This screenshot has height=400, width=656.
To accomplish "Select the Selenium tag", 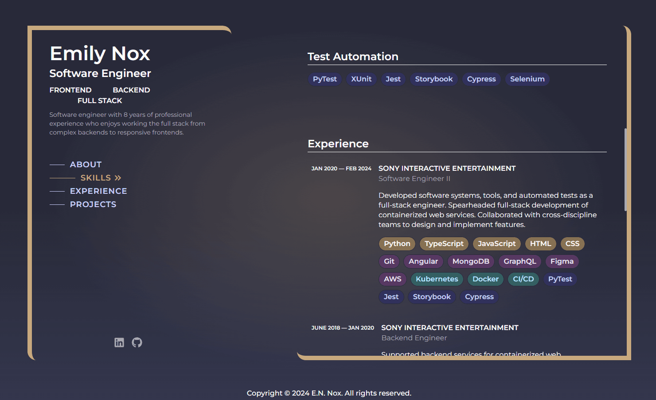I will pyautogui.click(x=527, y=79).
